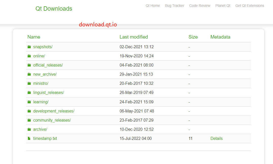The width and height of the screenshot is (273, 164).
Task: Open Bug Tracker in top navigation
Action: pyautogui.click(x=175, y=6)
